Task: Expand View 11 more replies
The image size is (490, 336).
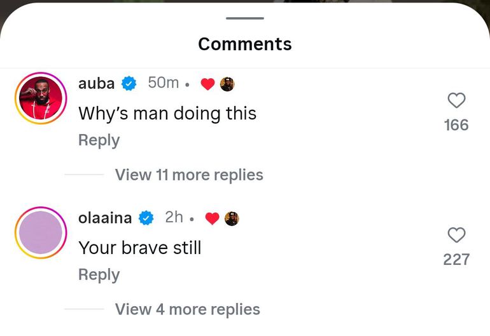Action: click(188, 175)
